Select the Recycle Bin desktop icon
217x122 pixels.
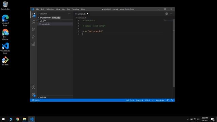click(5, 5)
